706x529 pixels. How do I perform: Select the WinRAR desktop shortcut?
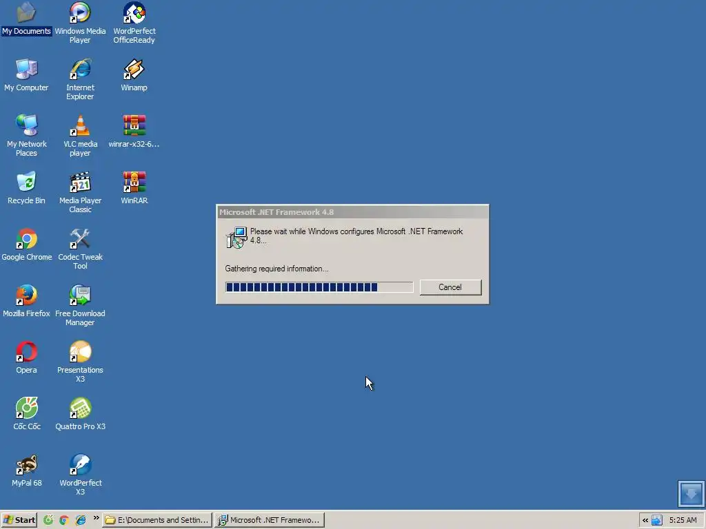tap(134, 188)
